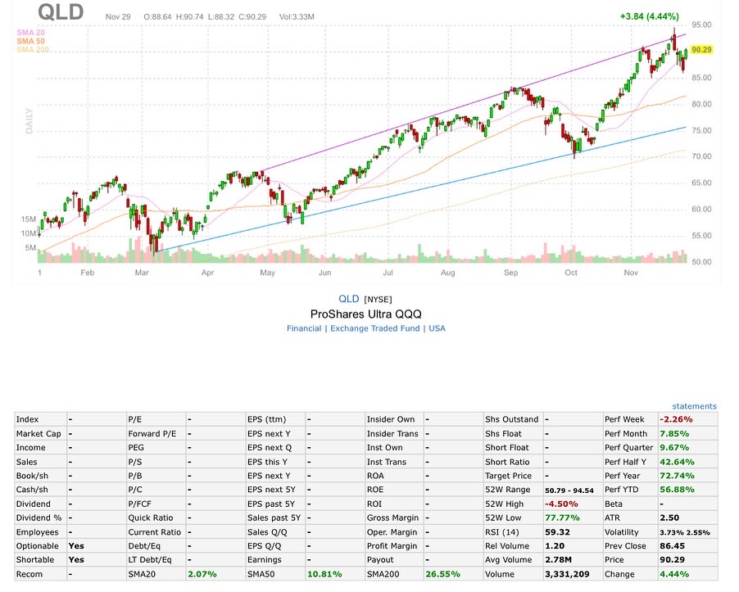Open the Exchange Traded Fund industry link
The height and width of the screenshot is (592, 739).
374,328
